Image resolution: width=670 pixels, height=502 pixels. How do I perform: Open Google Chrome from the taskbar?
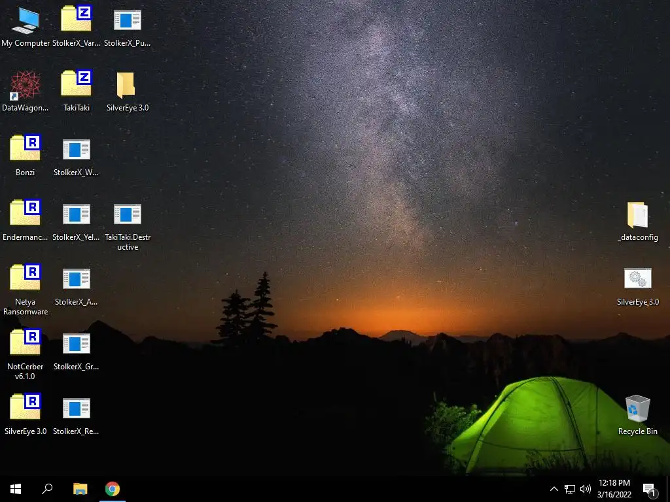113,489
